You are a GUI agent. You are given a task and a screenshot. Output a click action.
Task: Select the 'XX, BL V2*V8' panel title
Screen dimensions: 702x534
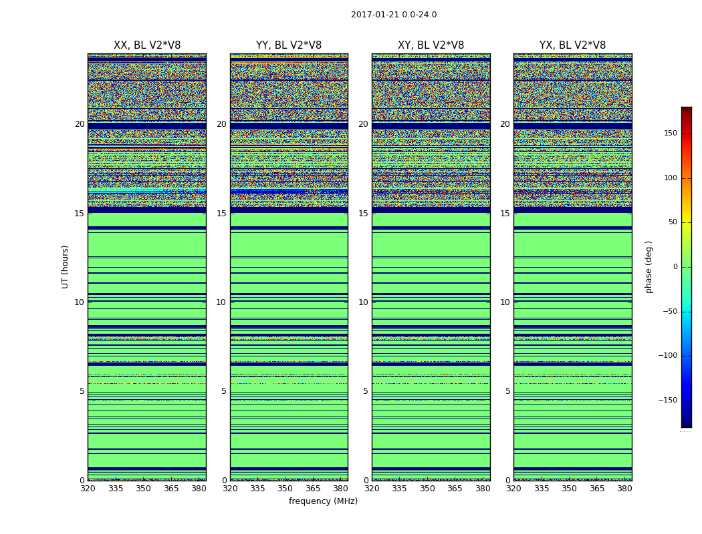click(147, 45)
